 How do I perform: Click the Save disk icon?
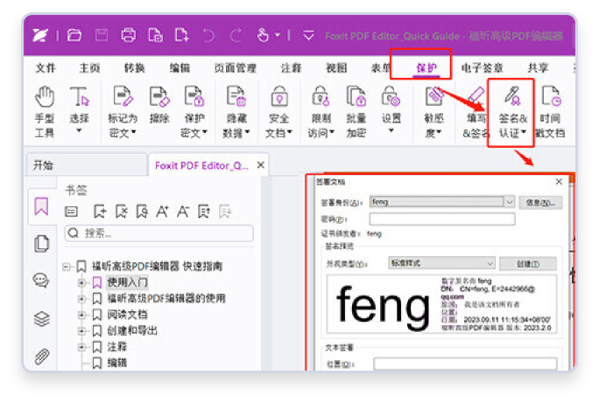click(x=102, y=36)
